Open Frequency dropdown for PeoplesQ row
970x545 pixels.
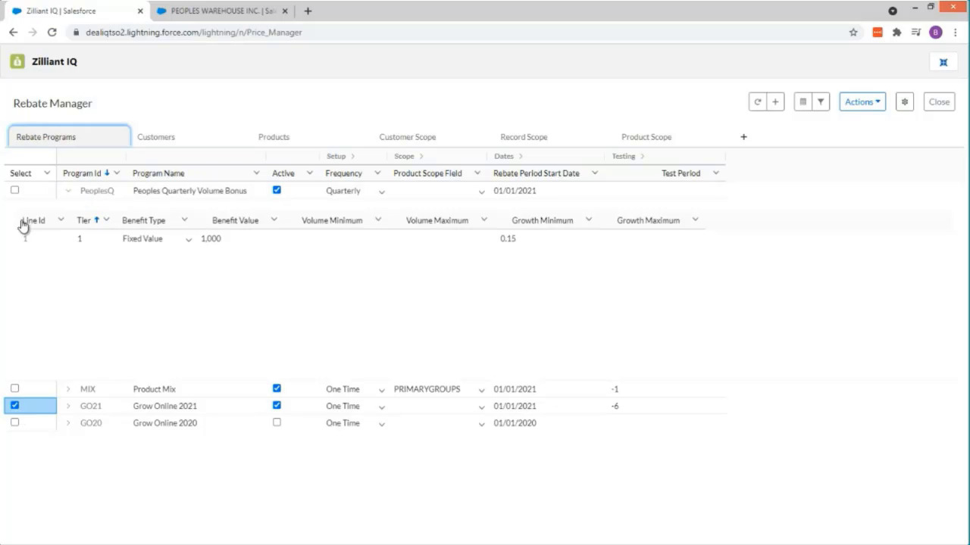click(x=381, y=192)
